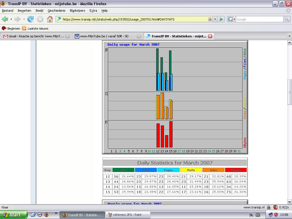Screen dimensions: 292x219
Task: Click the cyan Pages column header
Action: click(x=168, y=170)
